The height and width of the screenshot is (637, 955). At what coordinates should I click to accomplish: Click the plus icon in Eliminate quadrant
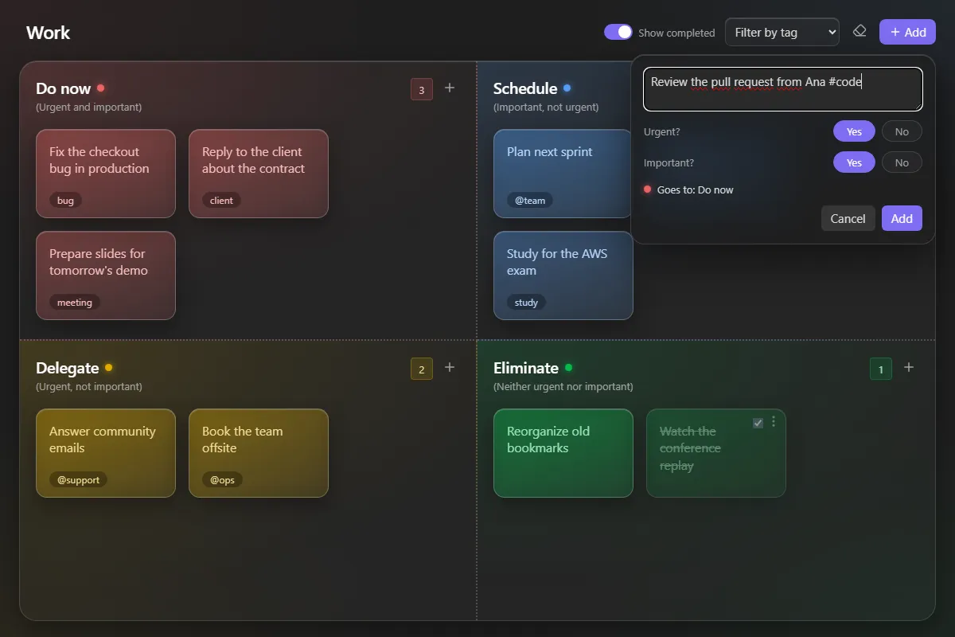(909, 367)
